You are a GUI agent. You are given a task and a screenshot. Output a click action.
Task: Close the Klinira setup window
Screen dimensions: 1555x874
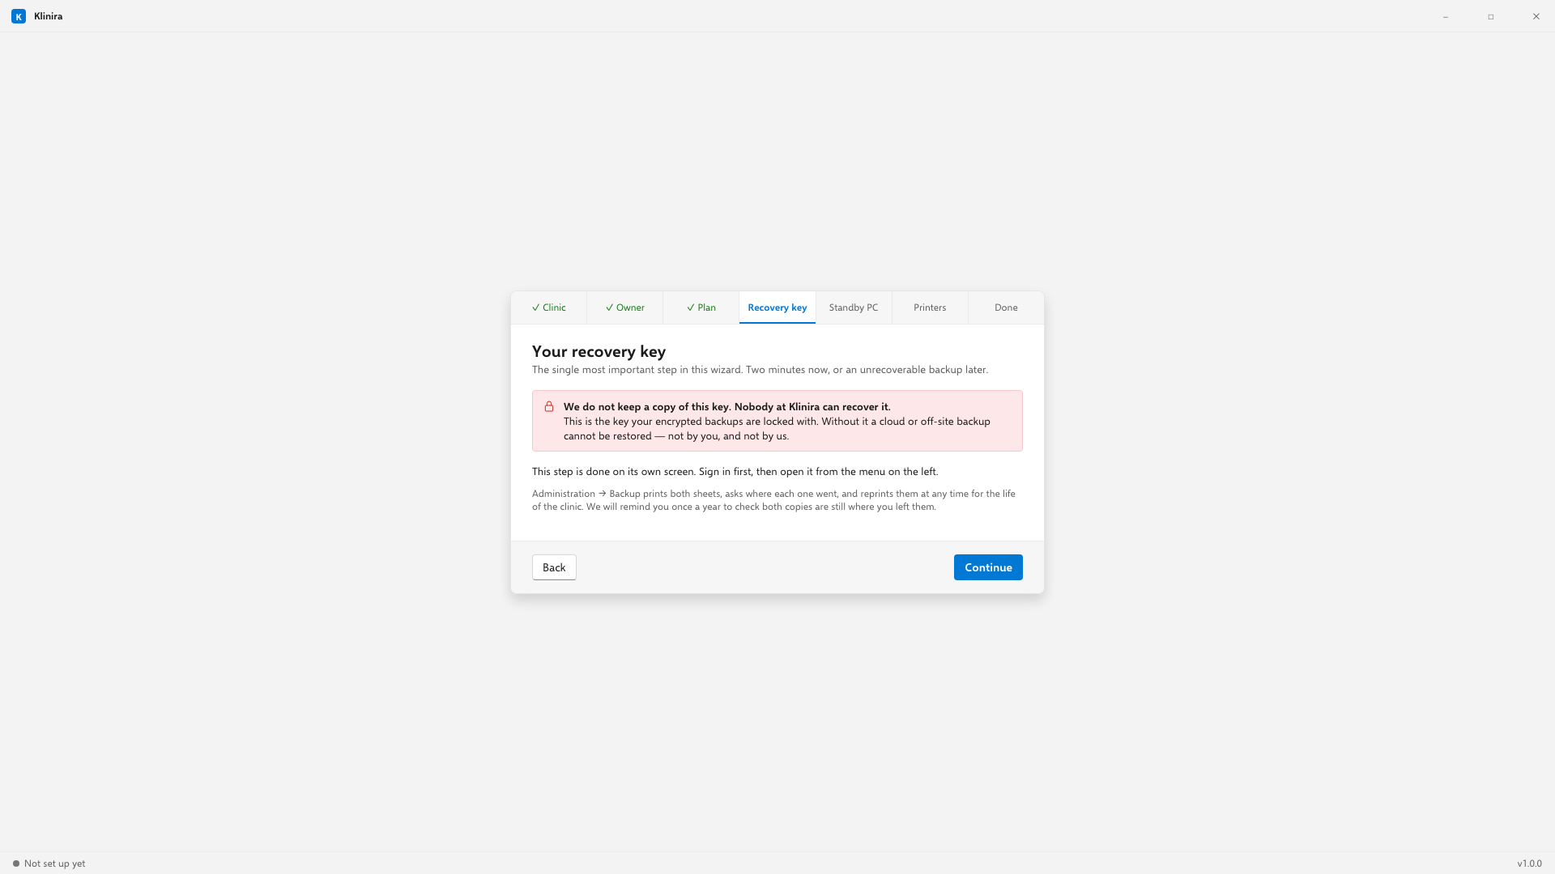1536,16
